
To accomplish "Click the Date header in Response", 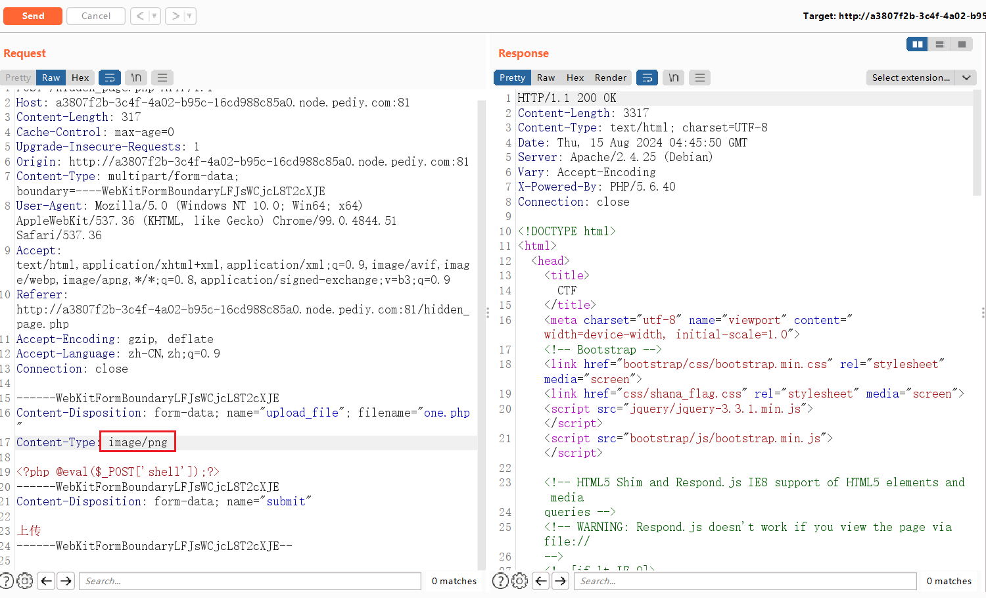I will point(632,143).
